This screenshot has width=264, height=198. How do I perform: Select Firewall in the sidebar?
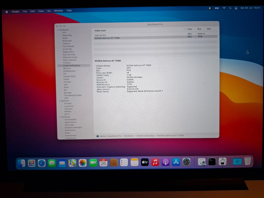pos(68,104)
